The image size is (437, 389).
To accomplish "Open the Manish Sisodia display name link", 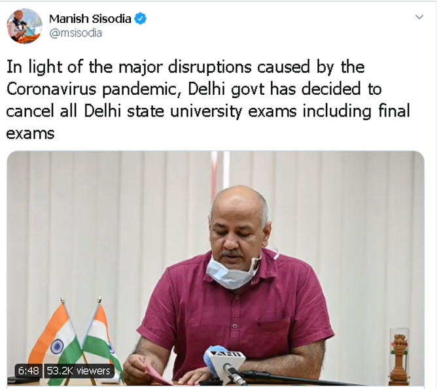I will pyautogui.click(x=90, y=19).
